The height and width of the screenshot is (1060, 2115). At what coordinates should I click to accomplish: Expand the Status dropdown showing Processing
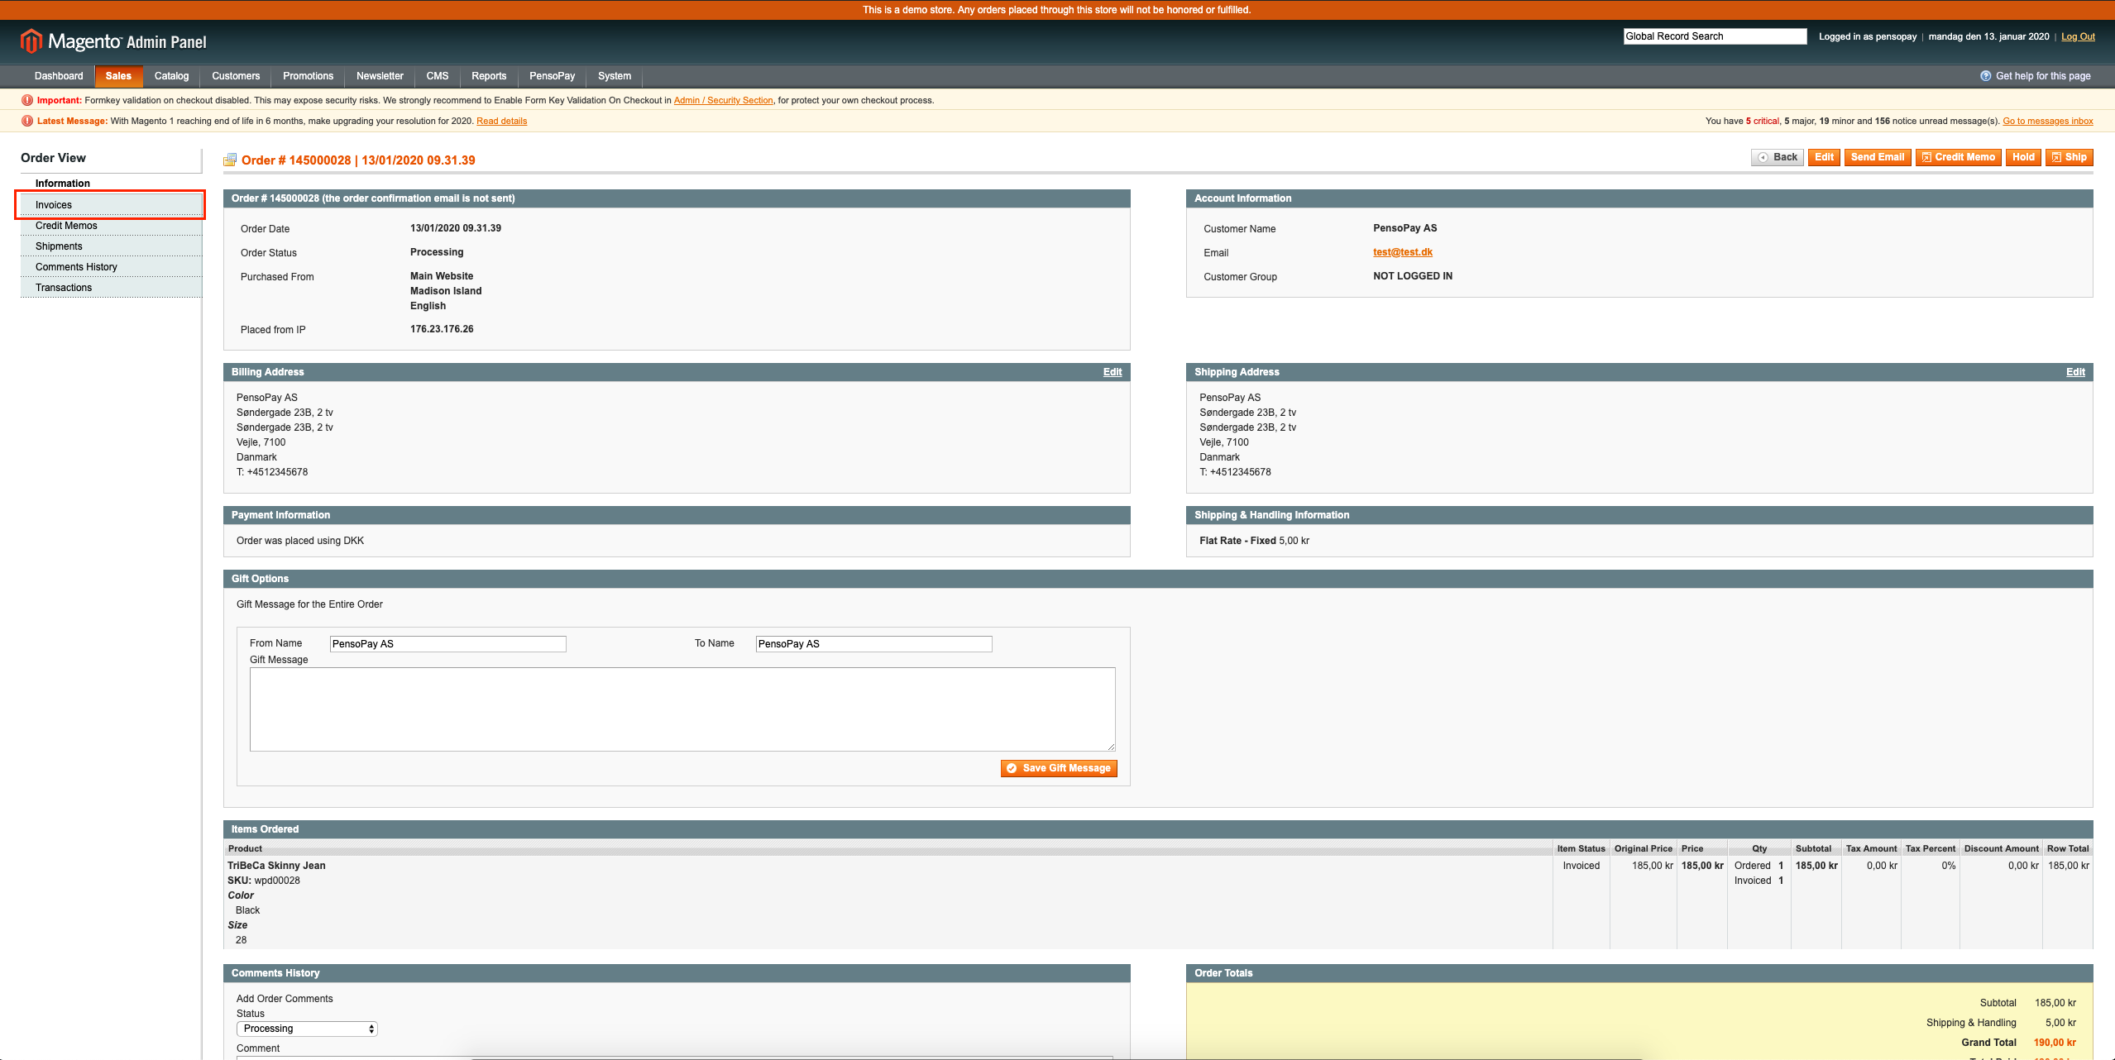pyautogui.click(x=307, y=1029)
